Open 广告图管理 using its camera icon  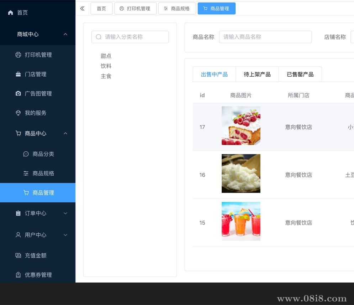point(18,93)
